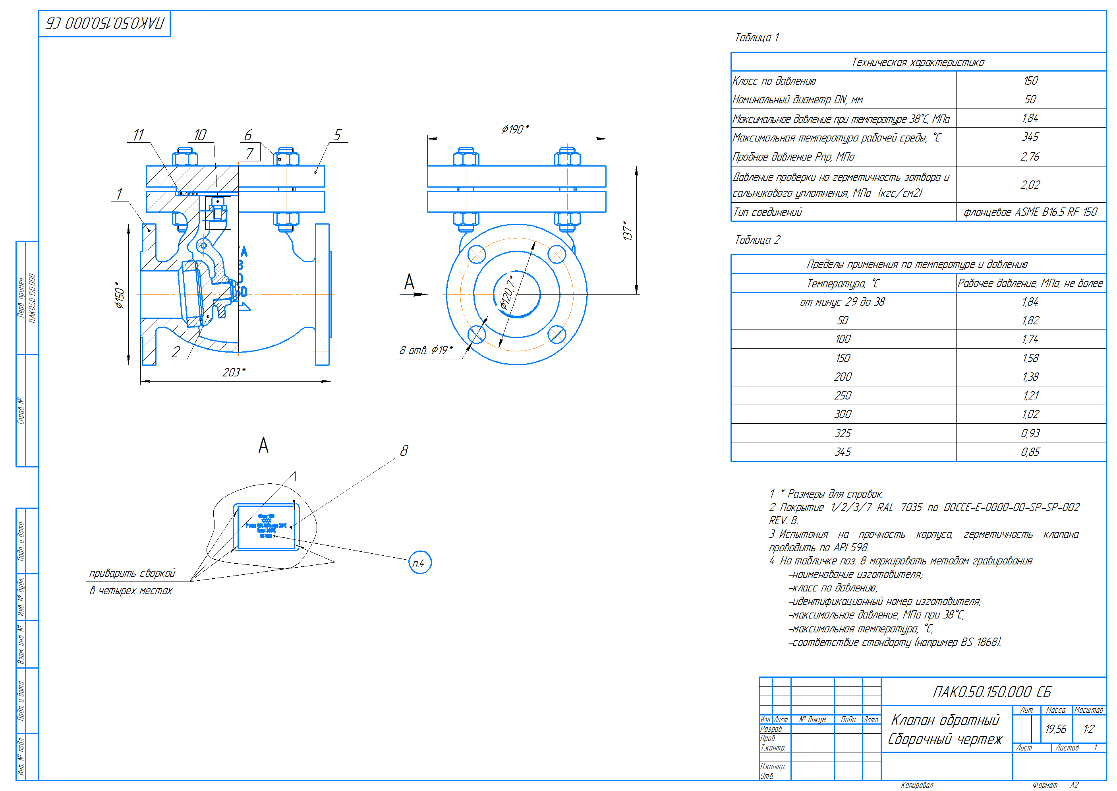The image size is (1117, 791).
Task: Select the ⌀120,7* bolt circle dimension
Action: pyautogui.click(x=508, y=292)
